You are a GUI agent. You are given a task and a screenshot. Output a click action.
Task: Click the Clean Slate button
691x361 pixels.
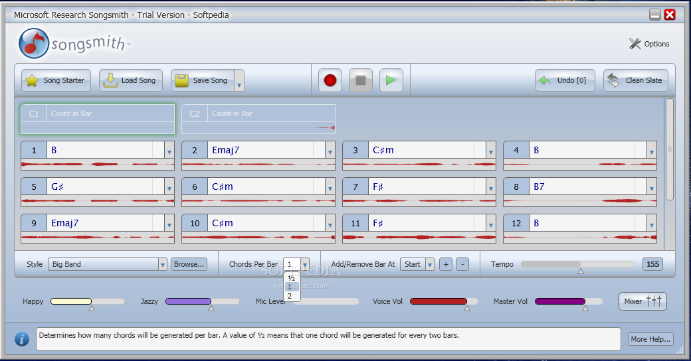point(636,80)
